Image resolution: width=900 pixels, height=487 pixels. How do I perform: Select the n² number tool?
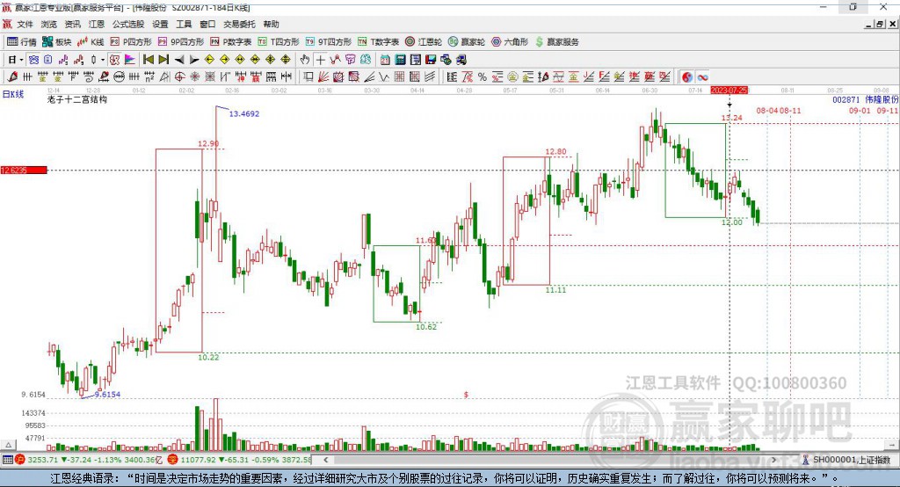149,77
